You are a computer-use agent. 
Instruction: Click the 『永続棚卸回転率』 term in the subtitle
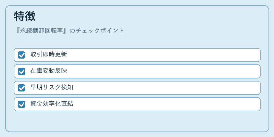[x=41, y=31]
